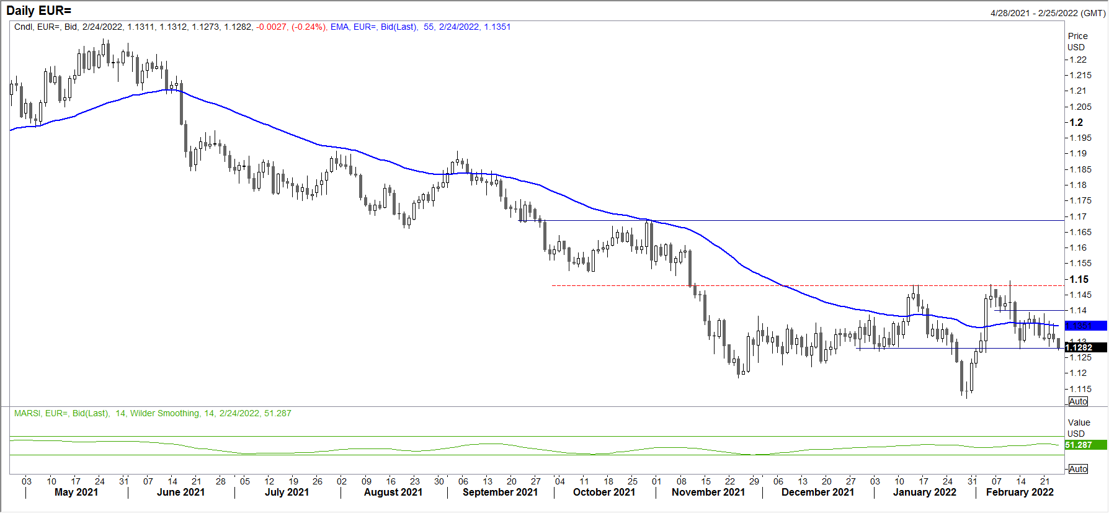Viewport: 1109px width, 513px height.
Task: Click the EMA 55 legend text
Action: [421, 27]
